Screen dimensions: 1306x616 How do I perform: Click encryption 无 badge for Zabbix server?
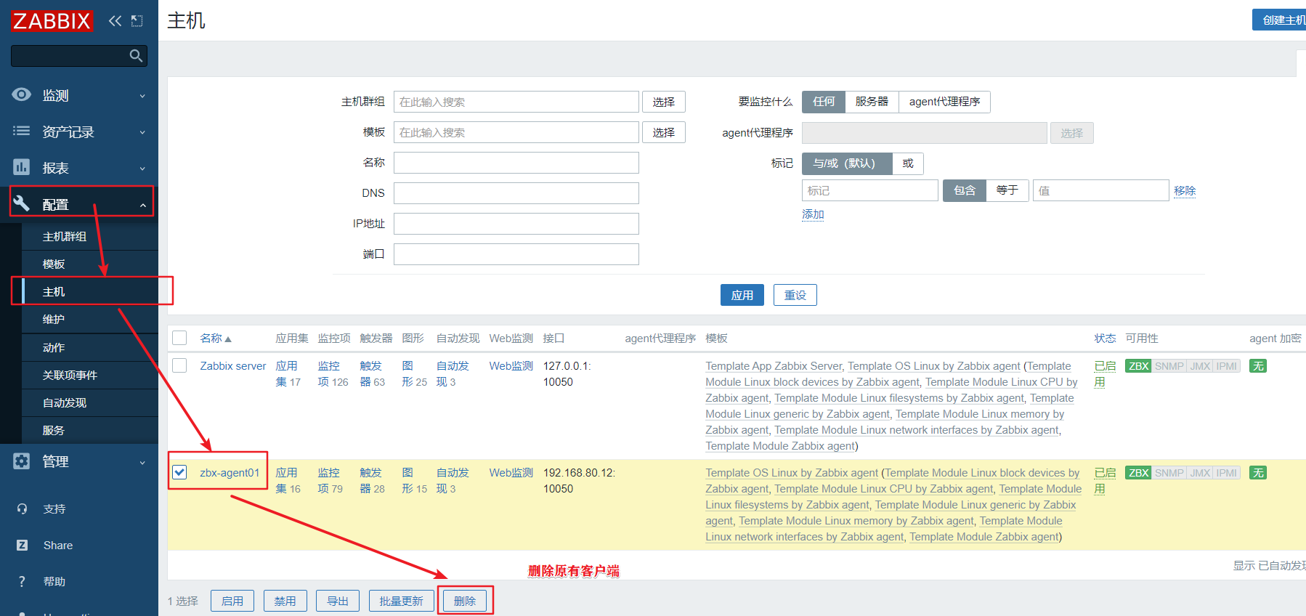coord(1258,366)
